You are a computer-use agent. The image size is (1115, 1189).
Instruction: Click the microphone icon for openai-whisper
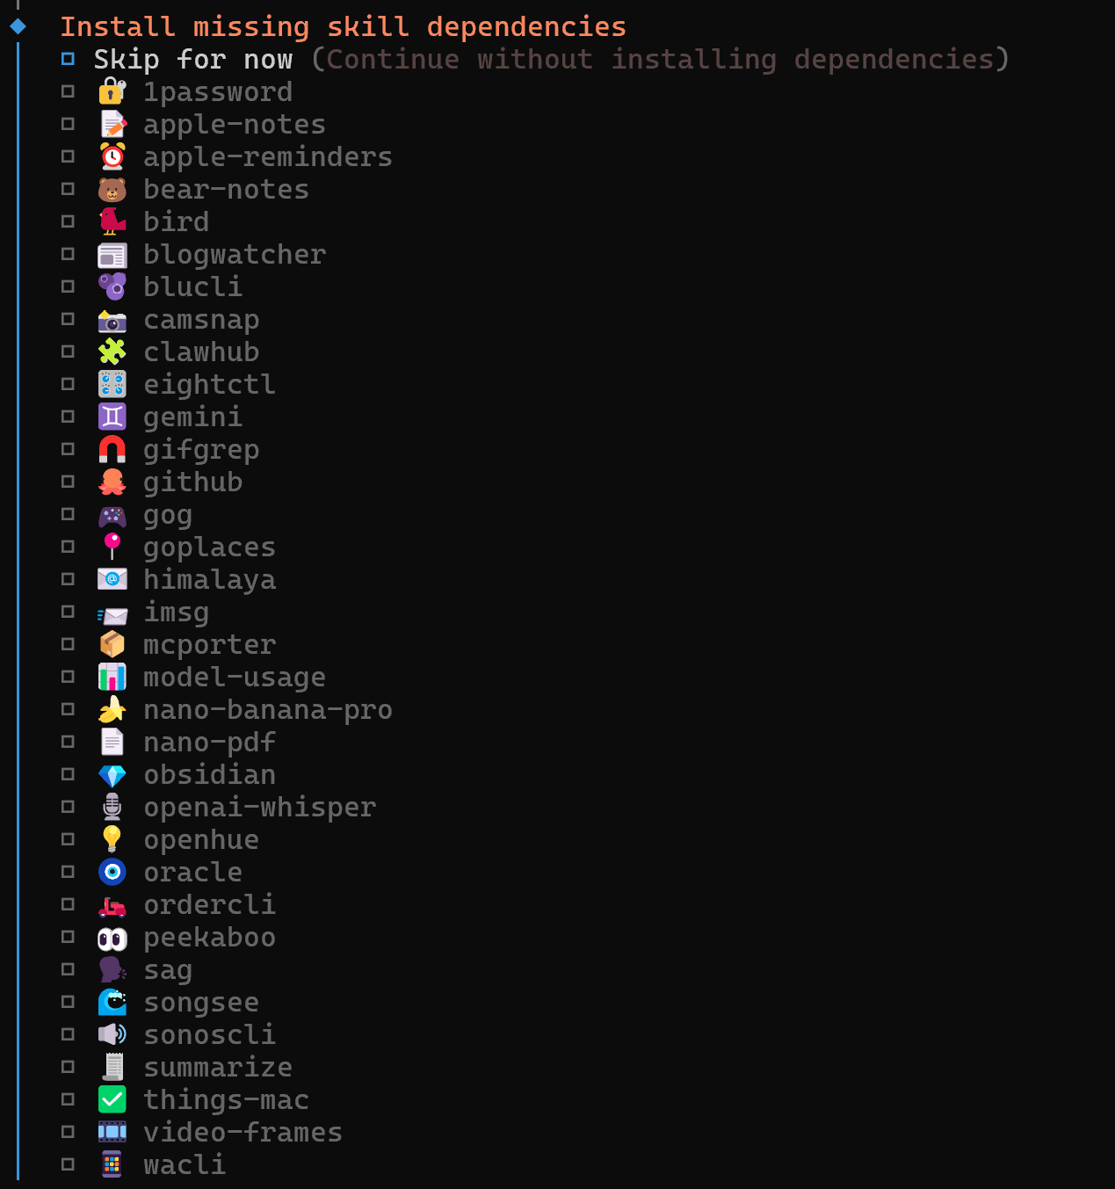tap(112, 807)
